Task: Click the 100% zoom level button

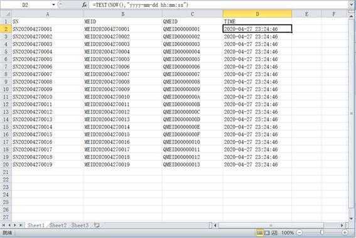Action: 288,232
